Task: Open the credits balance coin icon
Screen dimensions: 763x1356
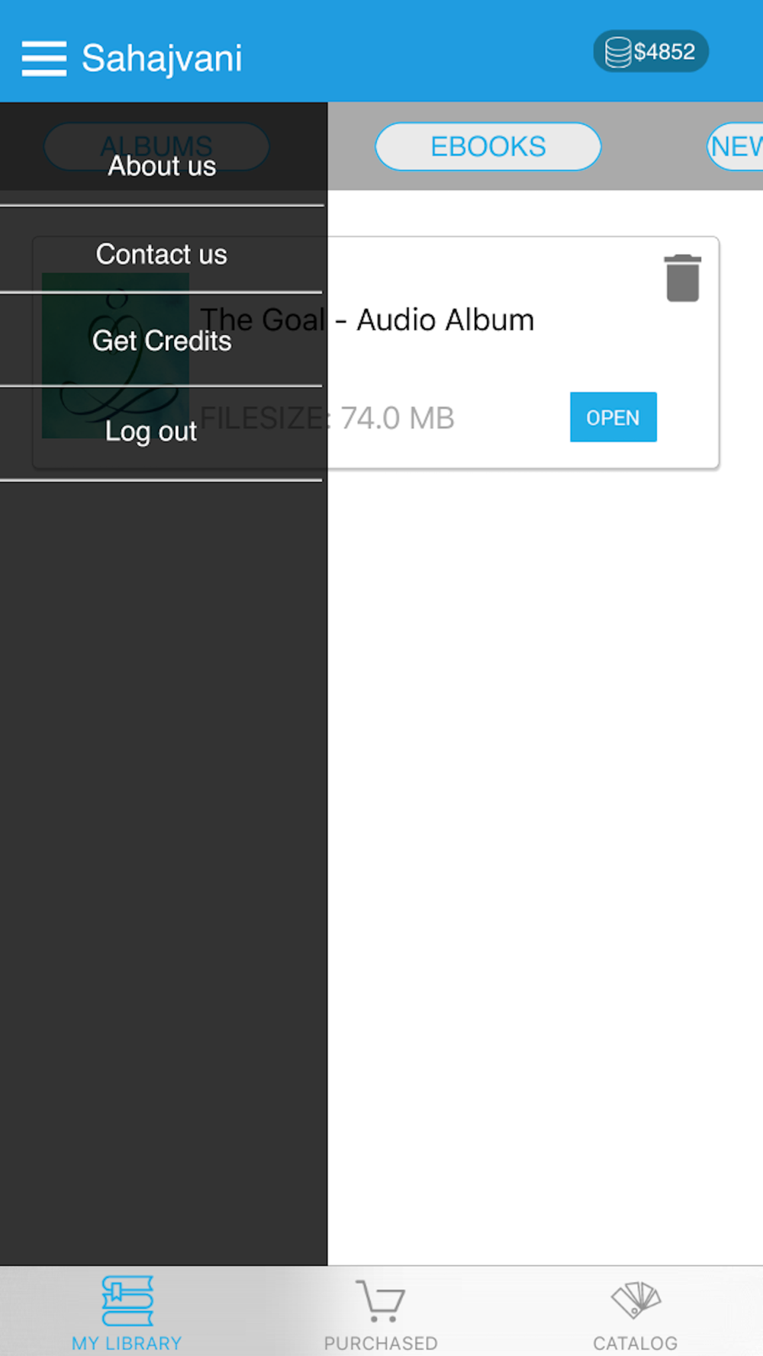Action: coord(618,52)
